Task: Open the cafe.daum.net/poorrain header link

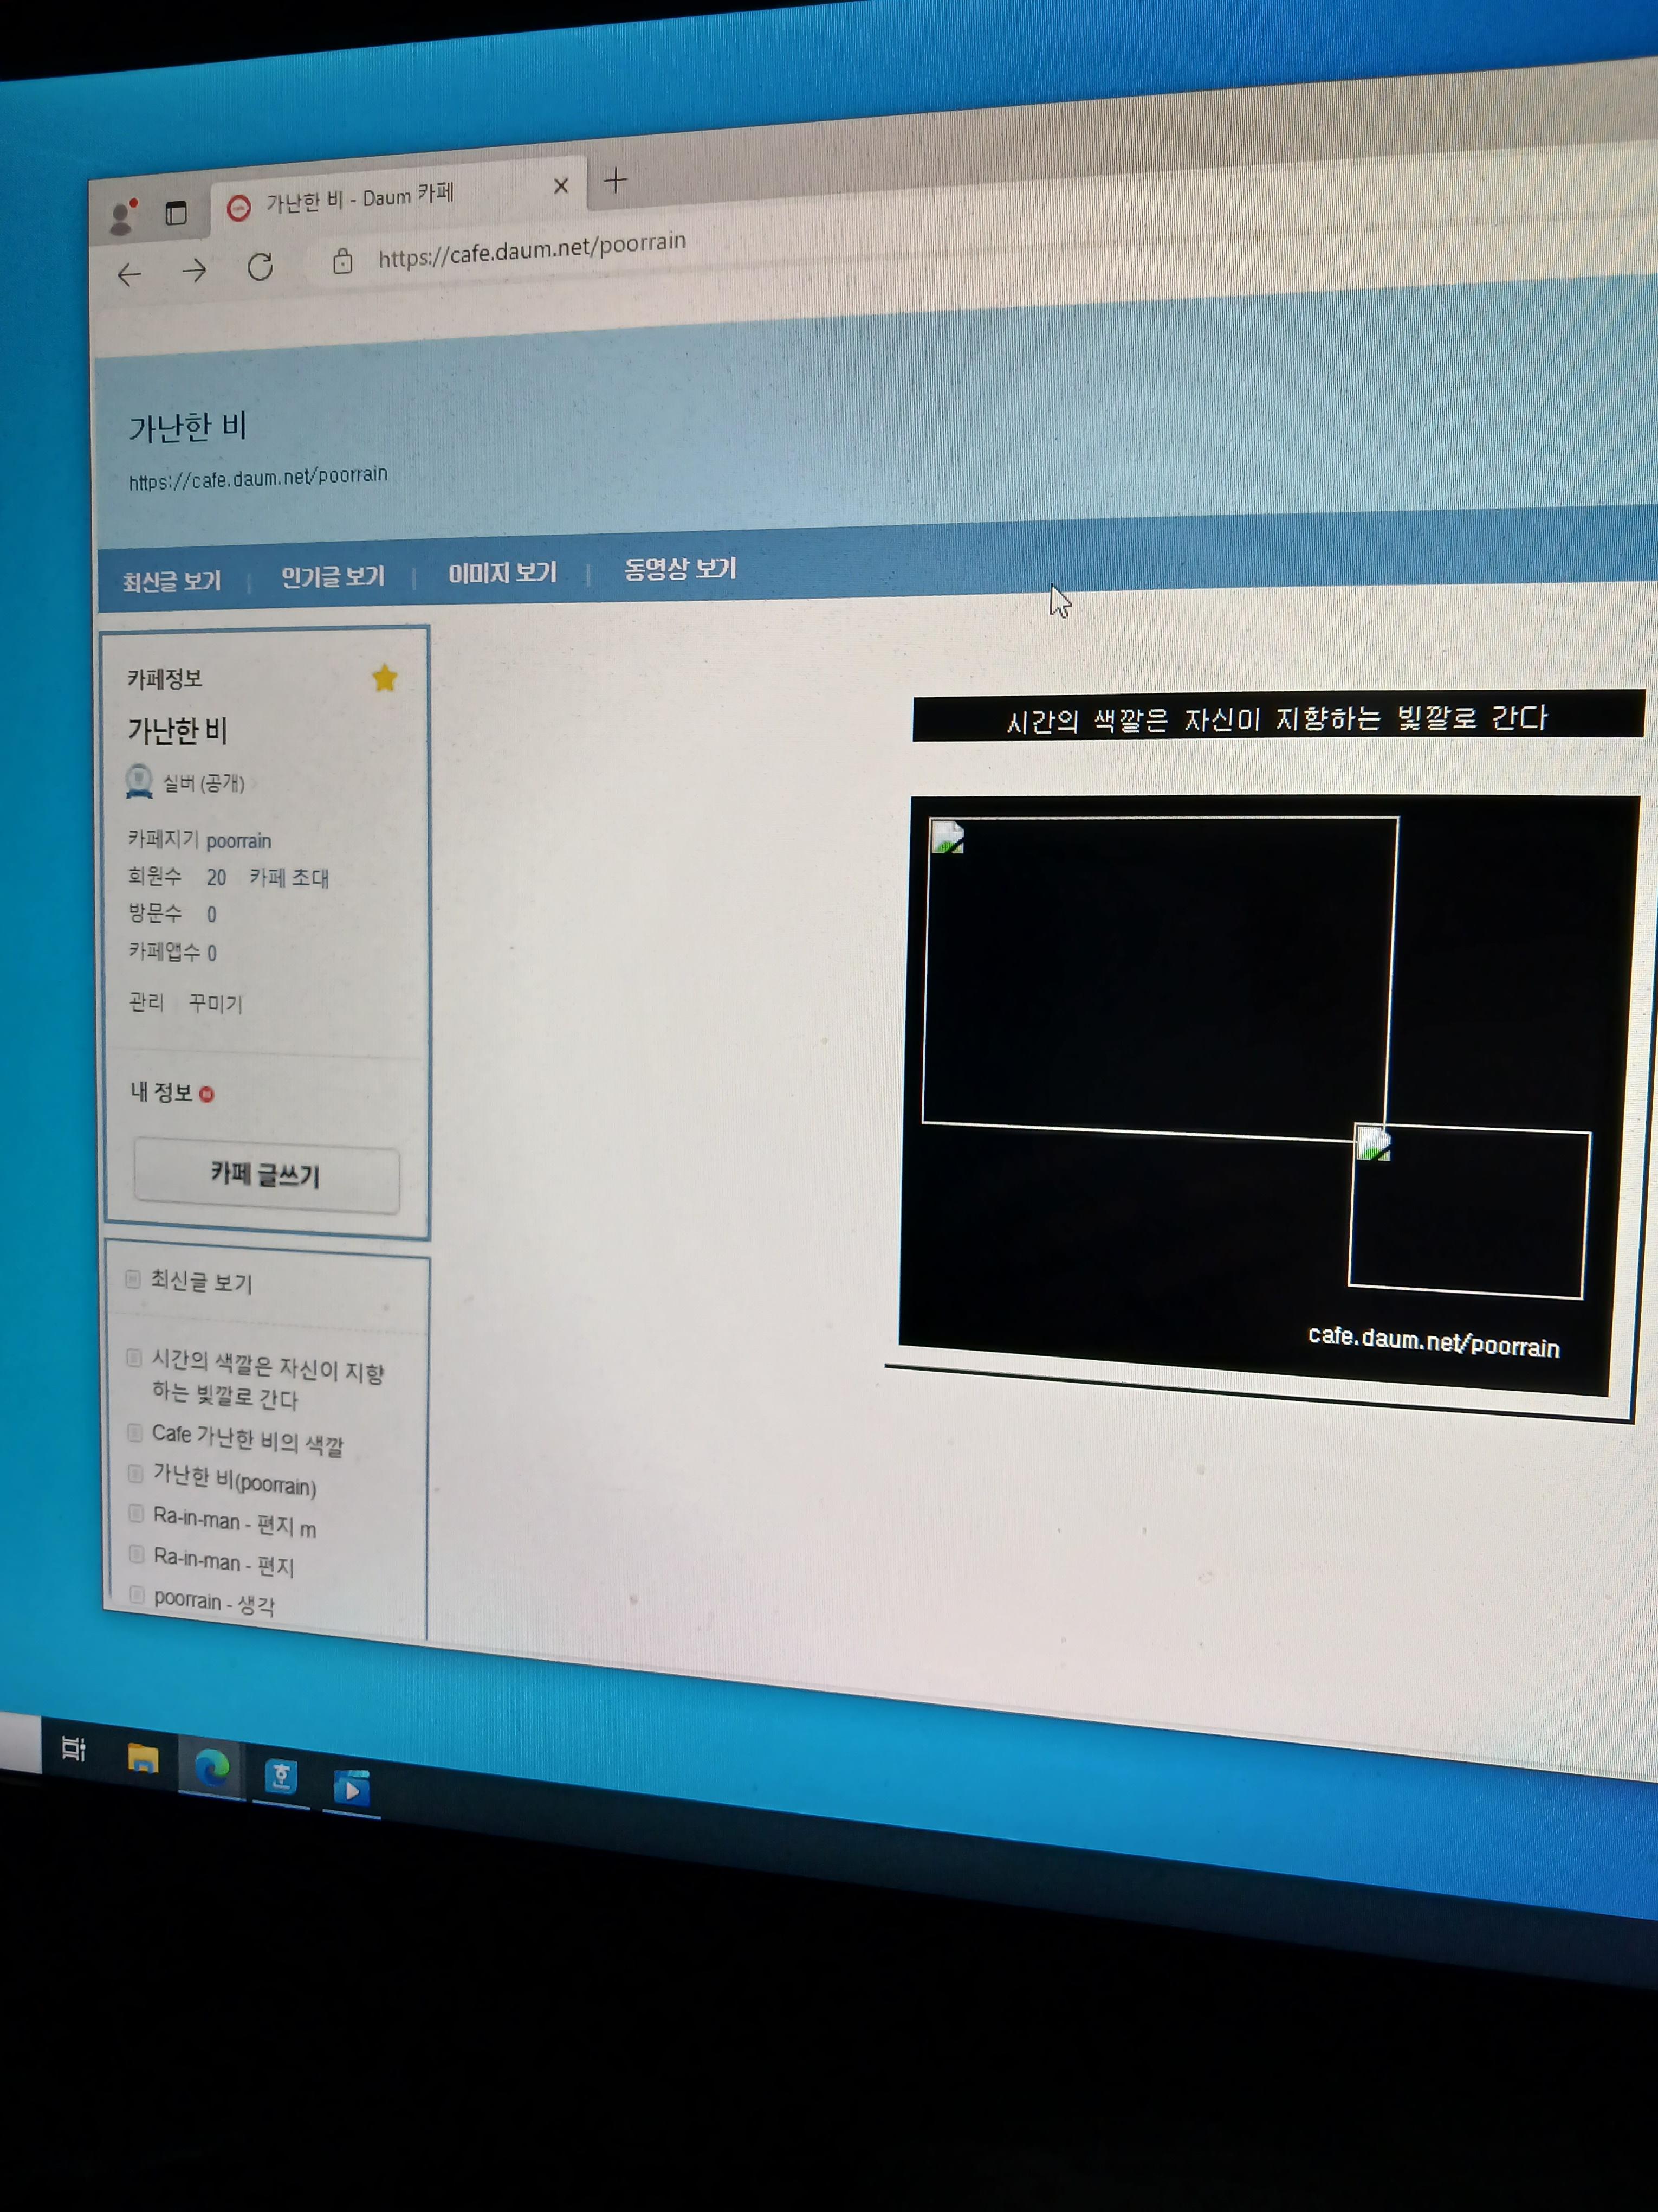Action: (258, 477)
